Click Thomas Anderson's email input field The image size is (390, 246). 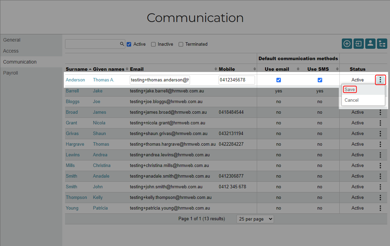pyautogui.click(x=160, y=80)
